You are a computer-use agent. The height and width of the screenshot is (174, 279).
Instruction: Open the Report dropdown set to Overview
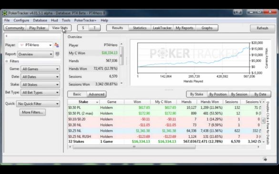[x=35, y=54]
